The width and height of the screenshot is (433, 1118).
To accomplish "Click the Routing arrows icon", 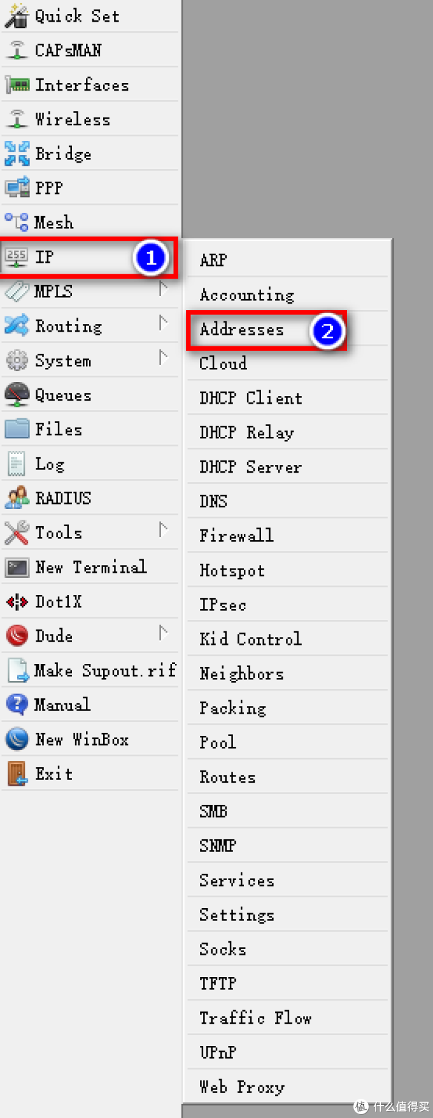I will 17,326.
